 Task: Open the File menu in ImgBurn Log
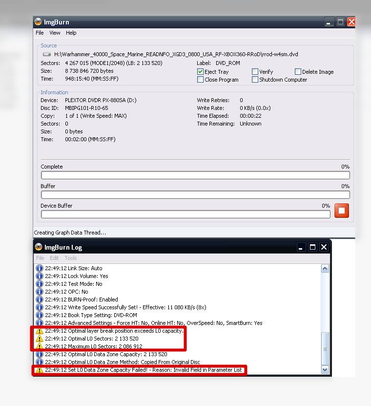40,258
